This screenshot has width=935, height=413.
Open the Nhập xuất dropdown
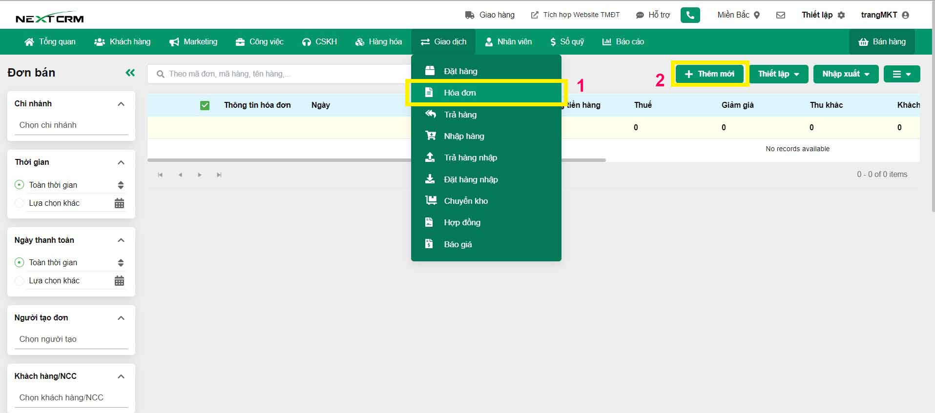click(845, 74)
